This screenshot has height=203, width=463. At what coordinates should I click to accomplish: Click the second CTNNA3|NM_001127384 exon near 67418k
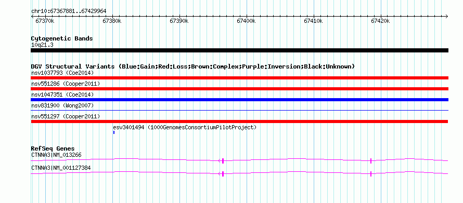(x=370, y=174)
